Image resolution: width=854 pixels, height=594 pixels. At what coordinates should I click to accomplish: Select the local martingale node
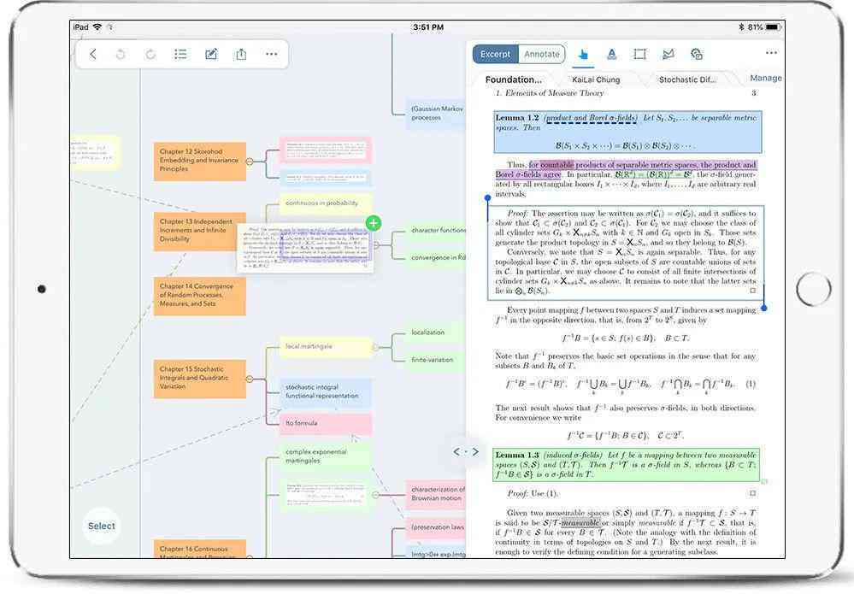point(326,347)
